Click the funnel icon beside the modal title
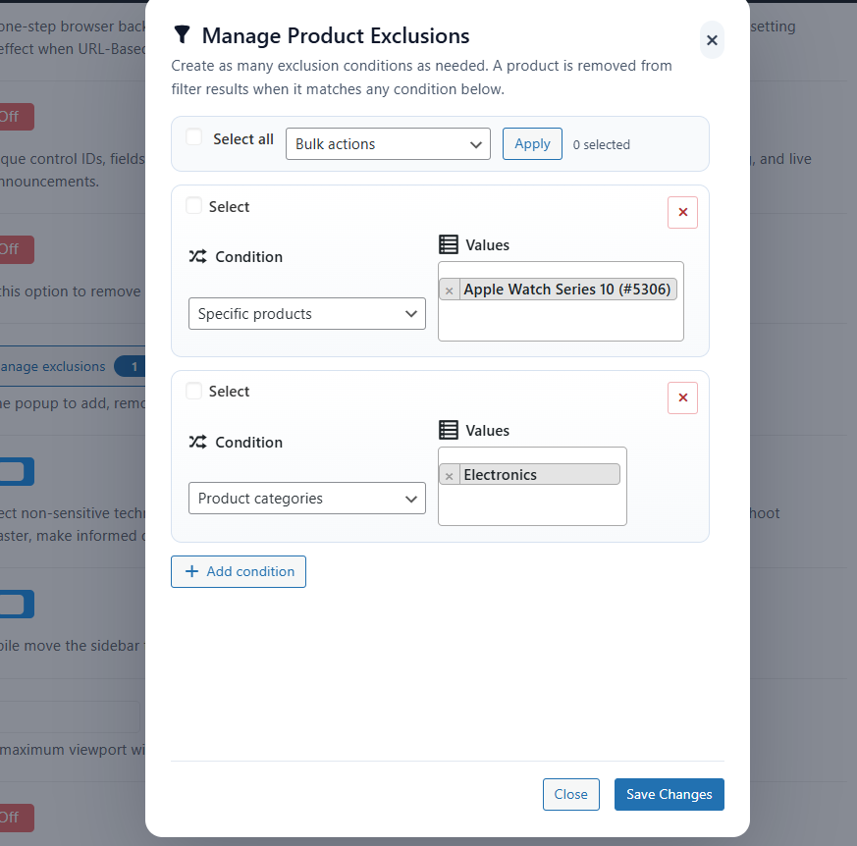The height and width of the screenshot is (846, 857). (182, 36)
